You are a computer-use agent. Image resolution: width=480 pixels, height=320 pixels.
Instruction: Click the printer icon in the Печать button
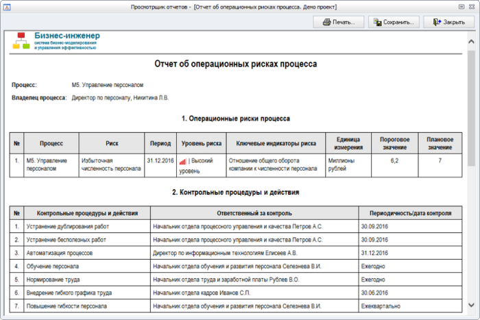[x=326, y=22]
